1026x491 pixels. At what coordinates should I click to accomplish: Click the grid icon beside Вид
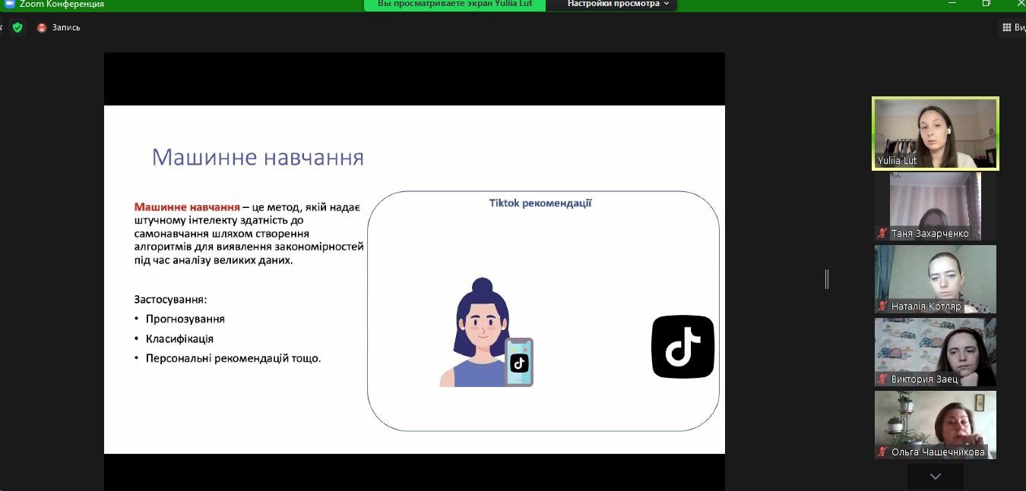coord(1006,27)
